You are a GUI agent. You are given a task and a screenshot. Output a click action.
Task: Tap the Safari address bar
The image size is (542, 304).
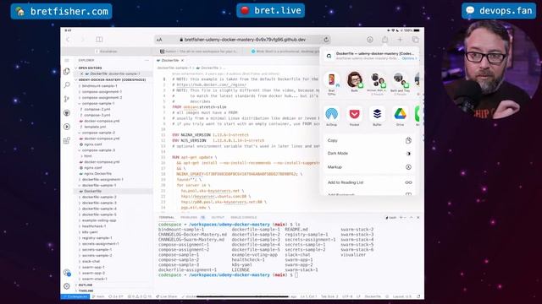tap(243, 40)
